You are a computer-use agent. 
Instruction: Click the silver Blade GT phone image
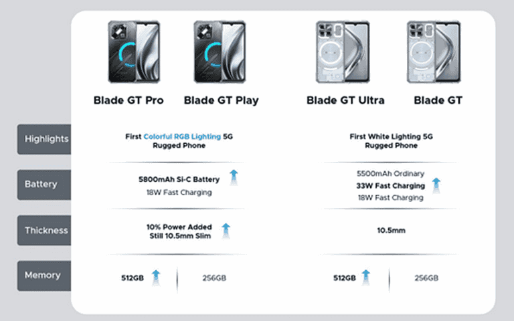pyautogui.click(x=434, y=51)
